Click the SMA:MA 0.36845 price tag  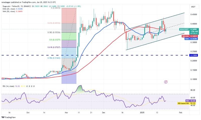pyautogui.click(x=190, y=36)
